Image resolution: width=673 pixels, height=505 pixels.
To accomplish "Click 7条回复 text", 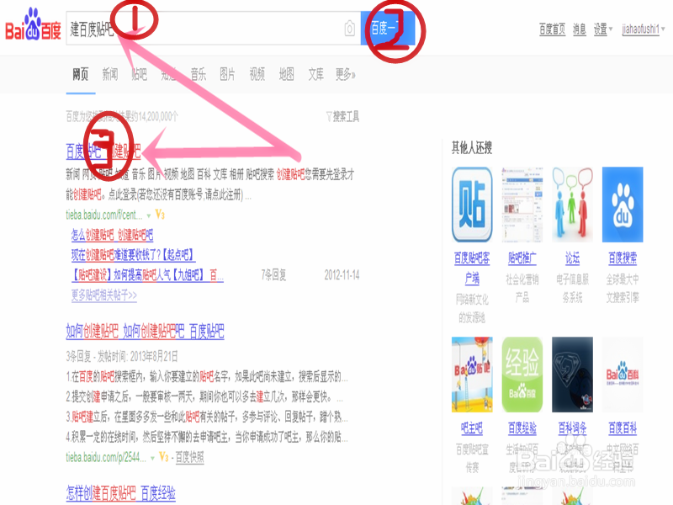I will [273, 275].
